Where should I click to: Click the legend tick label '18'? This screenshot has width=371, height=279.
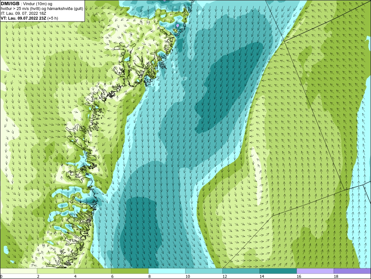[336, 276]
